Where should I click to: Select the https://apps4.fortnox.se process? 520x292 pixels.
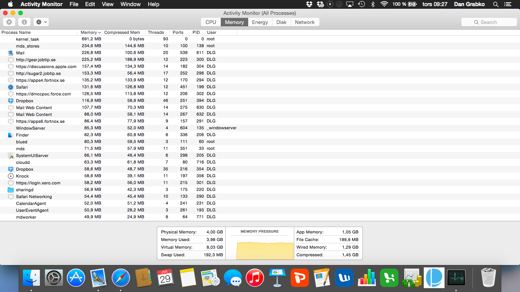(x=260, y=80)
